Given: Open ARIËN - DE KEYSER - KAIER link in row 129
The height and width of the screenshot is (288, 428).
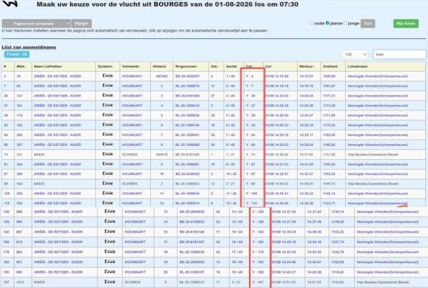Looking at the screenshot, I should pyautogui.click(x=58, y=222).
